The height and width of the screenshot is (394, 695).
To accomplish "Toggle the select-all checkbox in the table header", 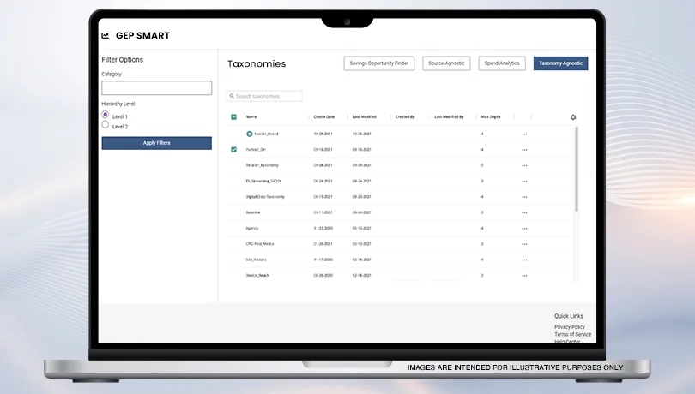I will (x=233, y=117).
